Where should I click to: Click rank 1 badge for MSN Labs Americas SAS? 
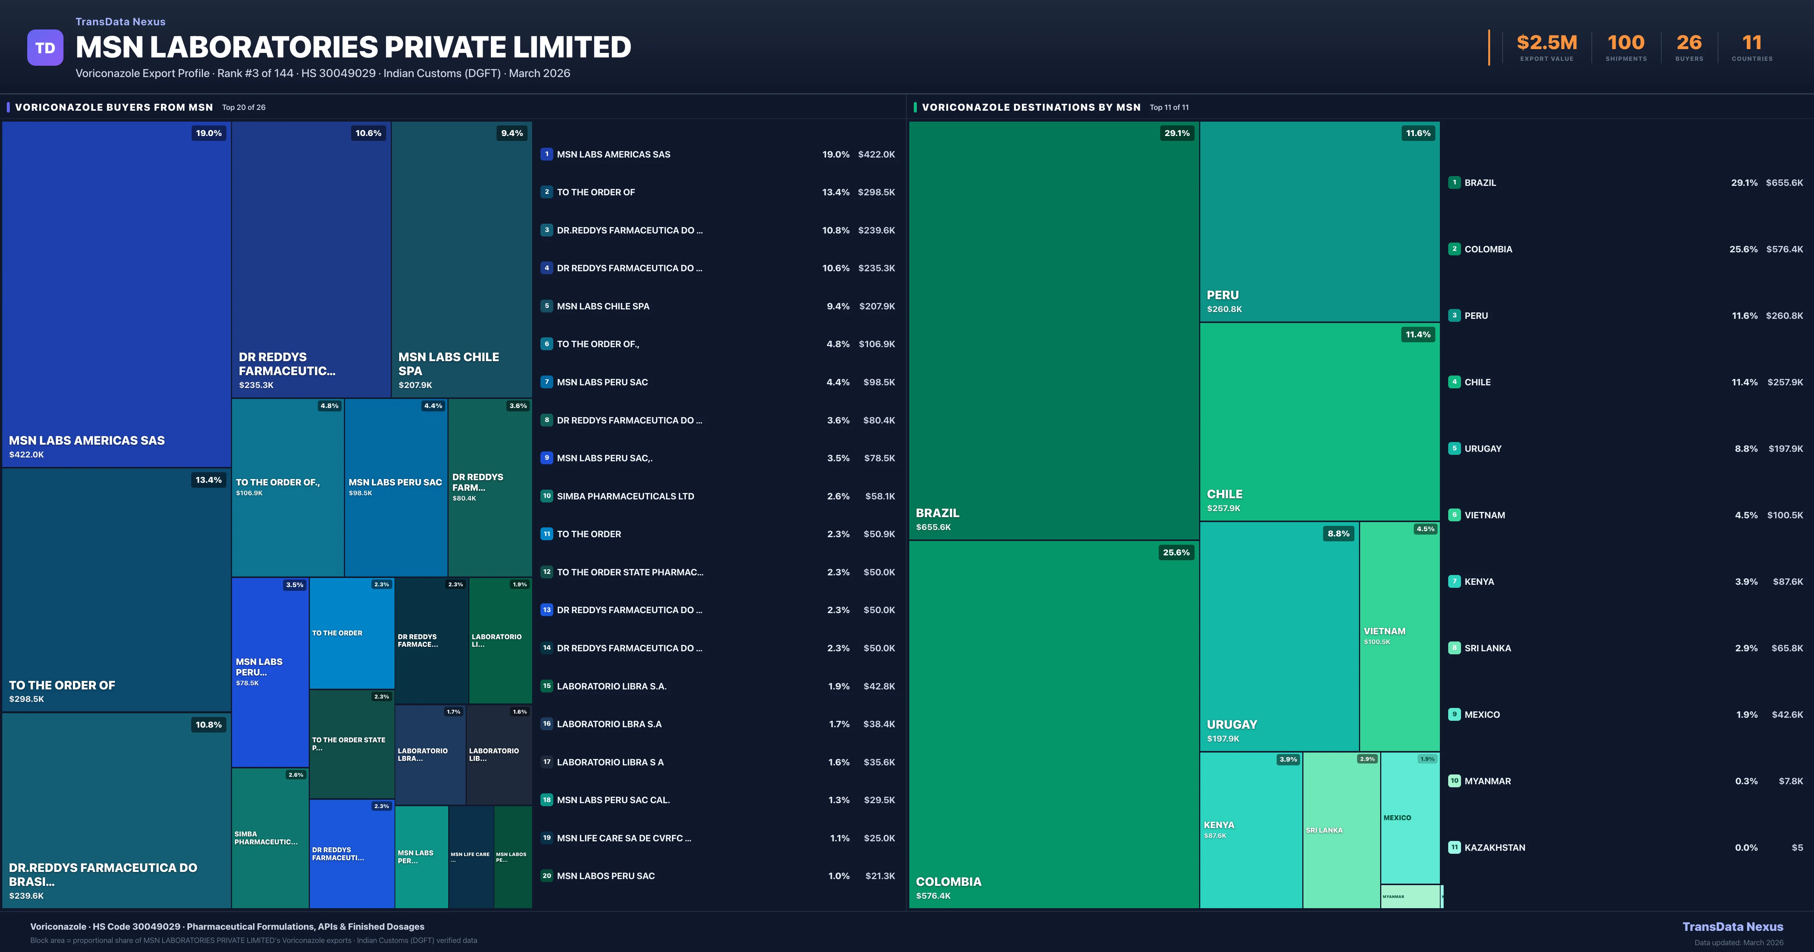[546, 154]
